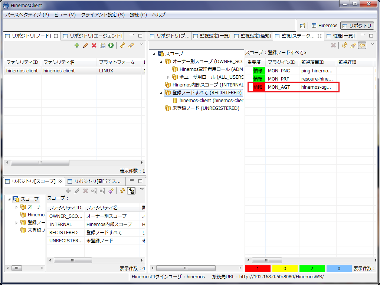This screenshot has height=285, width=380.
Task: Sort by the 重要度 column header
Action: 255,62
